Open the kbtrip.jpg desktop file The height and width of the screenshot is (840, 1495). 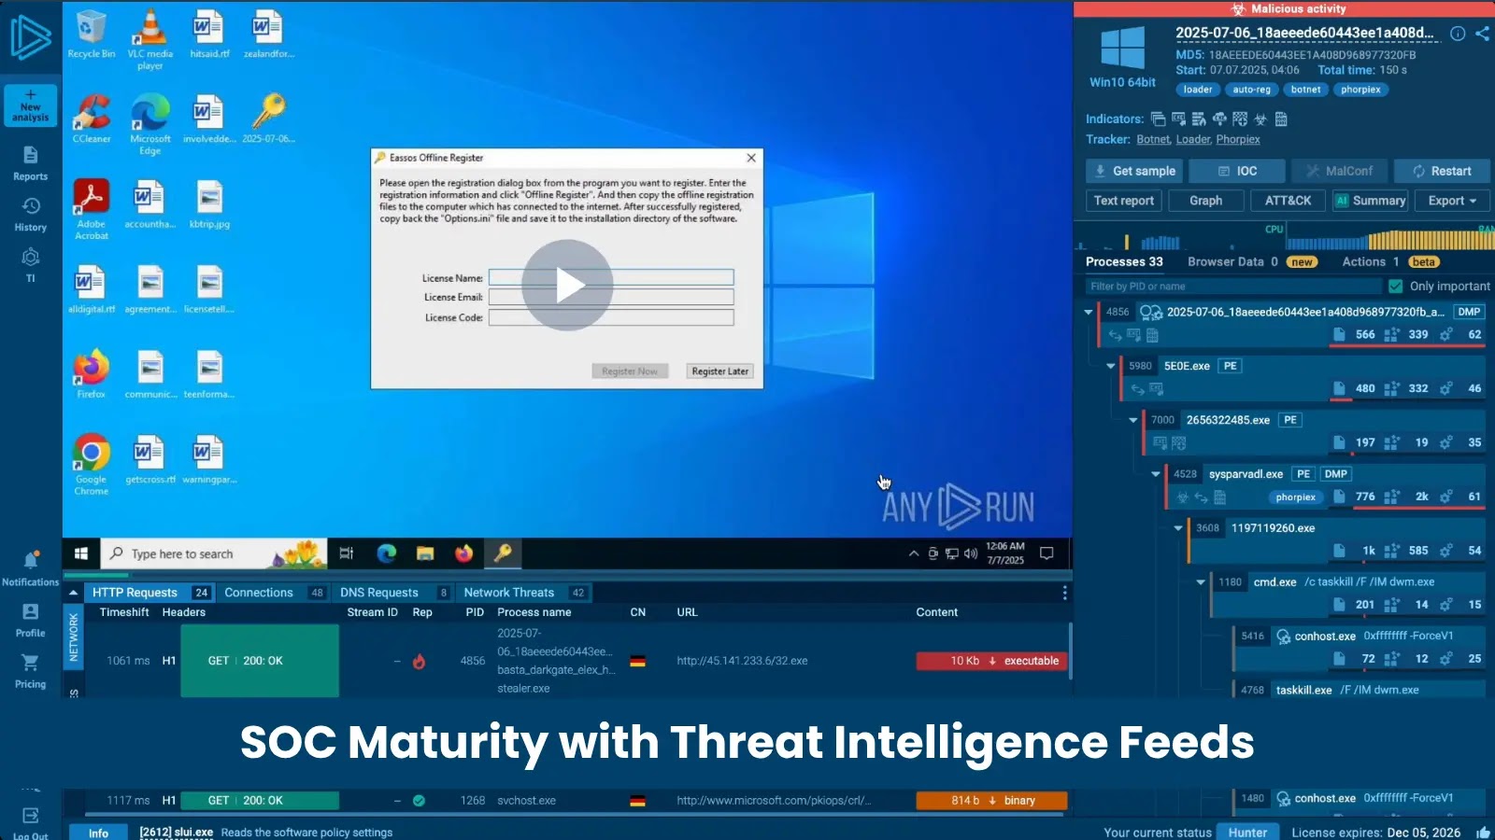pos(209,204)
